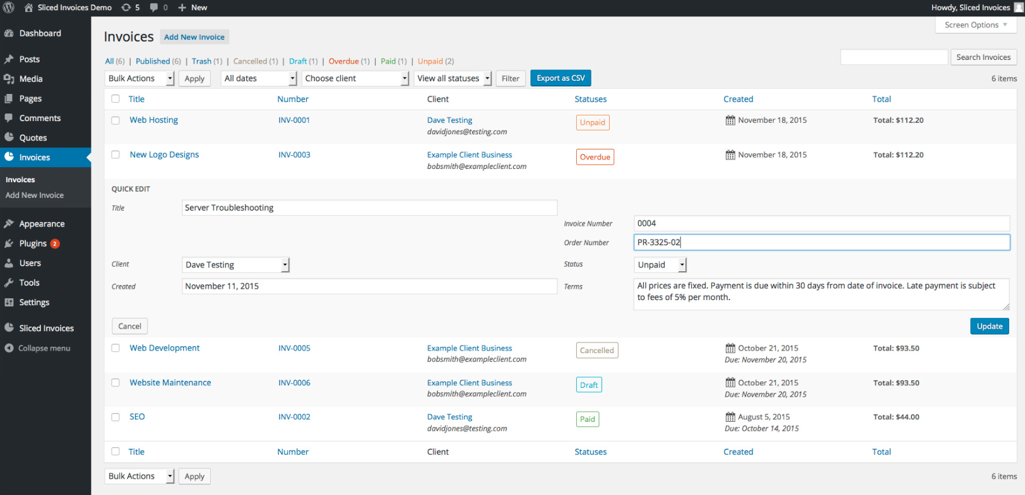
Task: Sort invoices by Created column
Action: tap(738, 99)
